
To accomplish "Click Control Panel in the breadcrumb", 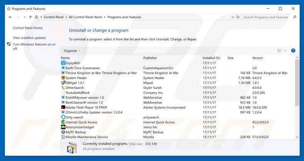I will click(x=54, y=17).
